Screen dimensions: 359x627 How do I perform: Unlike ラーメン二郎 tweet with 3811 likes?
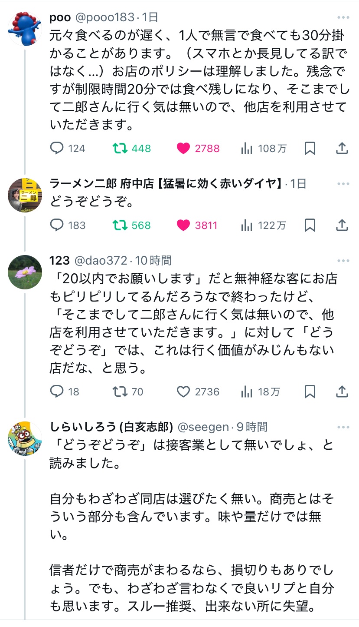coord(183,225)
